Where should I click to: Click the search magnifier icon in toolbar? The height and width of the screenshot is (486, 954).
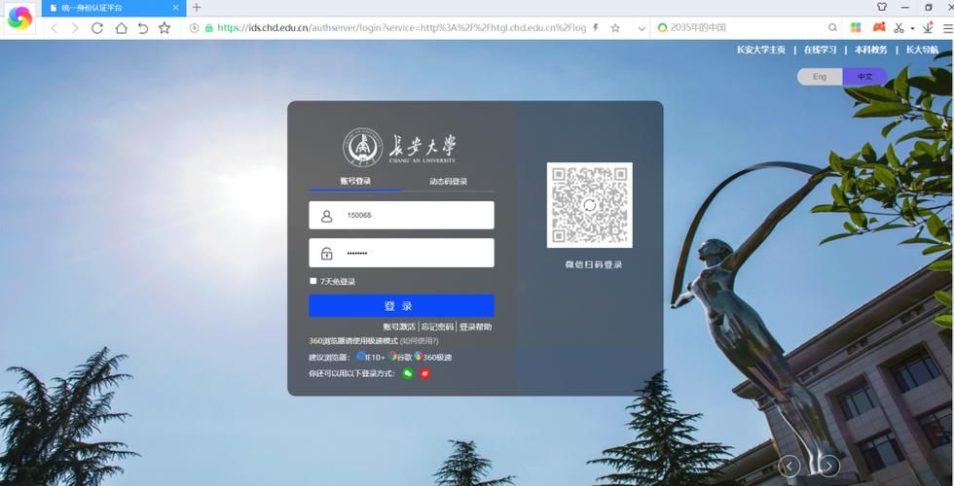click(832, 28)
